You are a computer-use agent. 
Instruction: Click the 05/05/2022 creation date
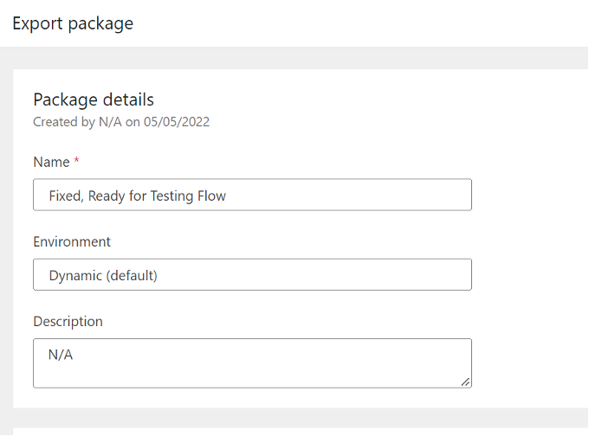(177, 122)
